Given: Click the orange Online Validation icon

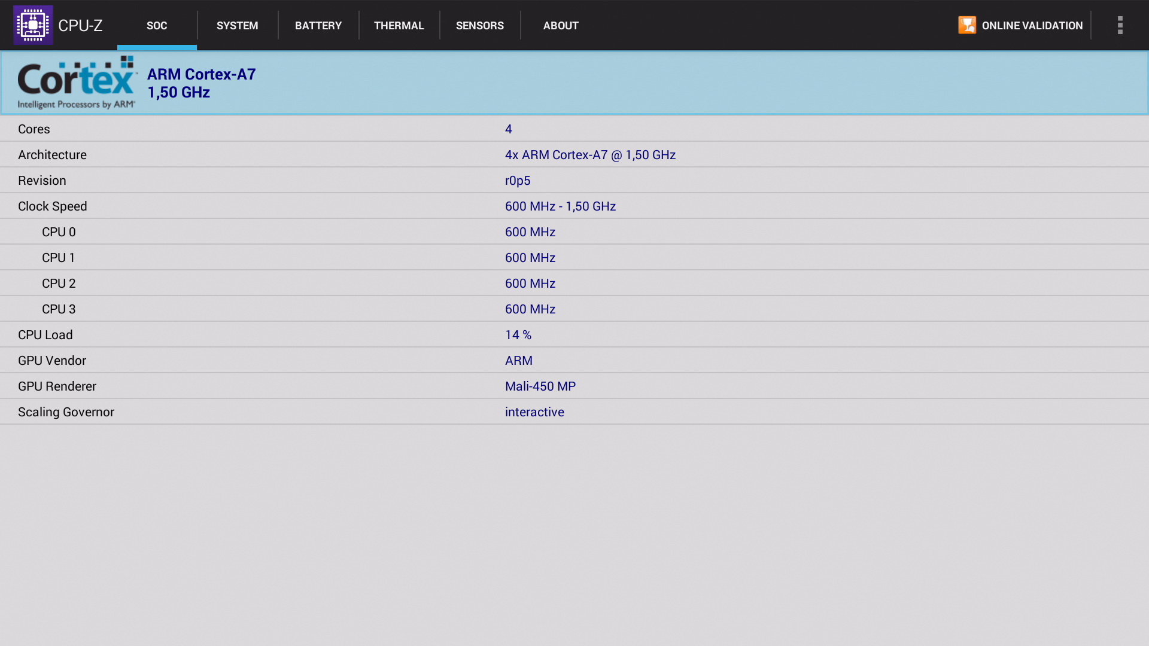Looking at the screenshot, I should coord(966,25).
